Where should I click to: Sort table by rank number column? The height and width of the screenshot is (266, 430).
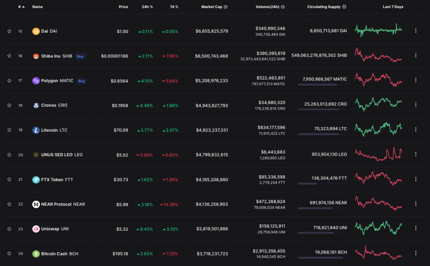(x=21, y=7)
